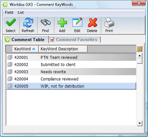Click keyword number 420003
This screenshot has width=148, height=137.
21,72
